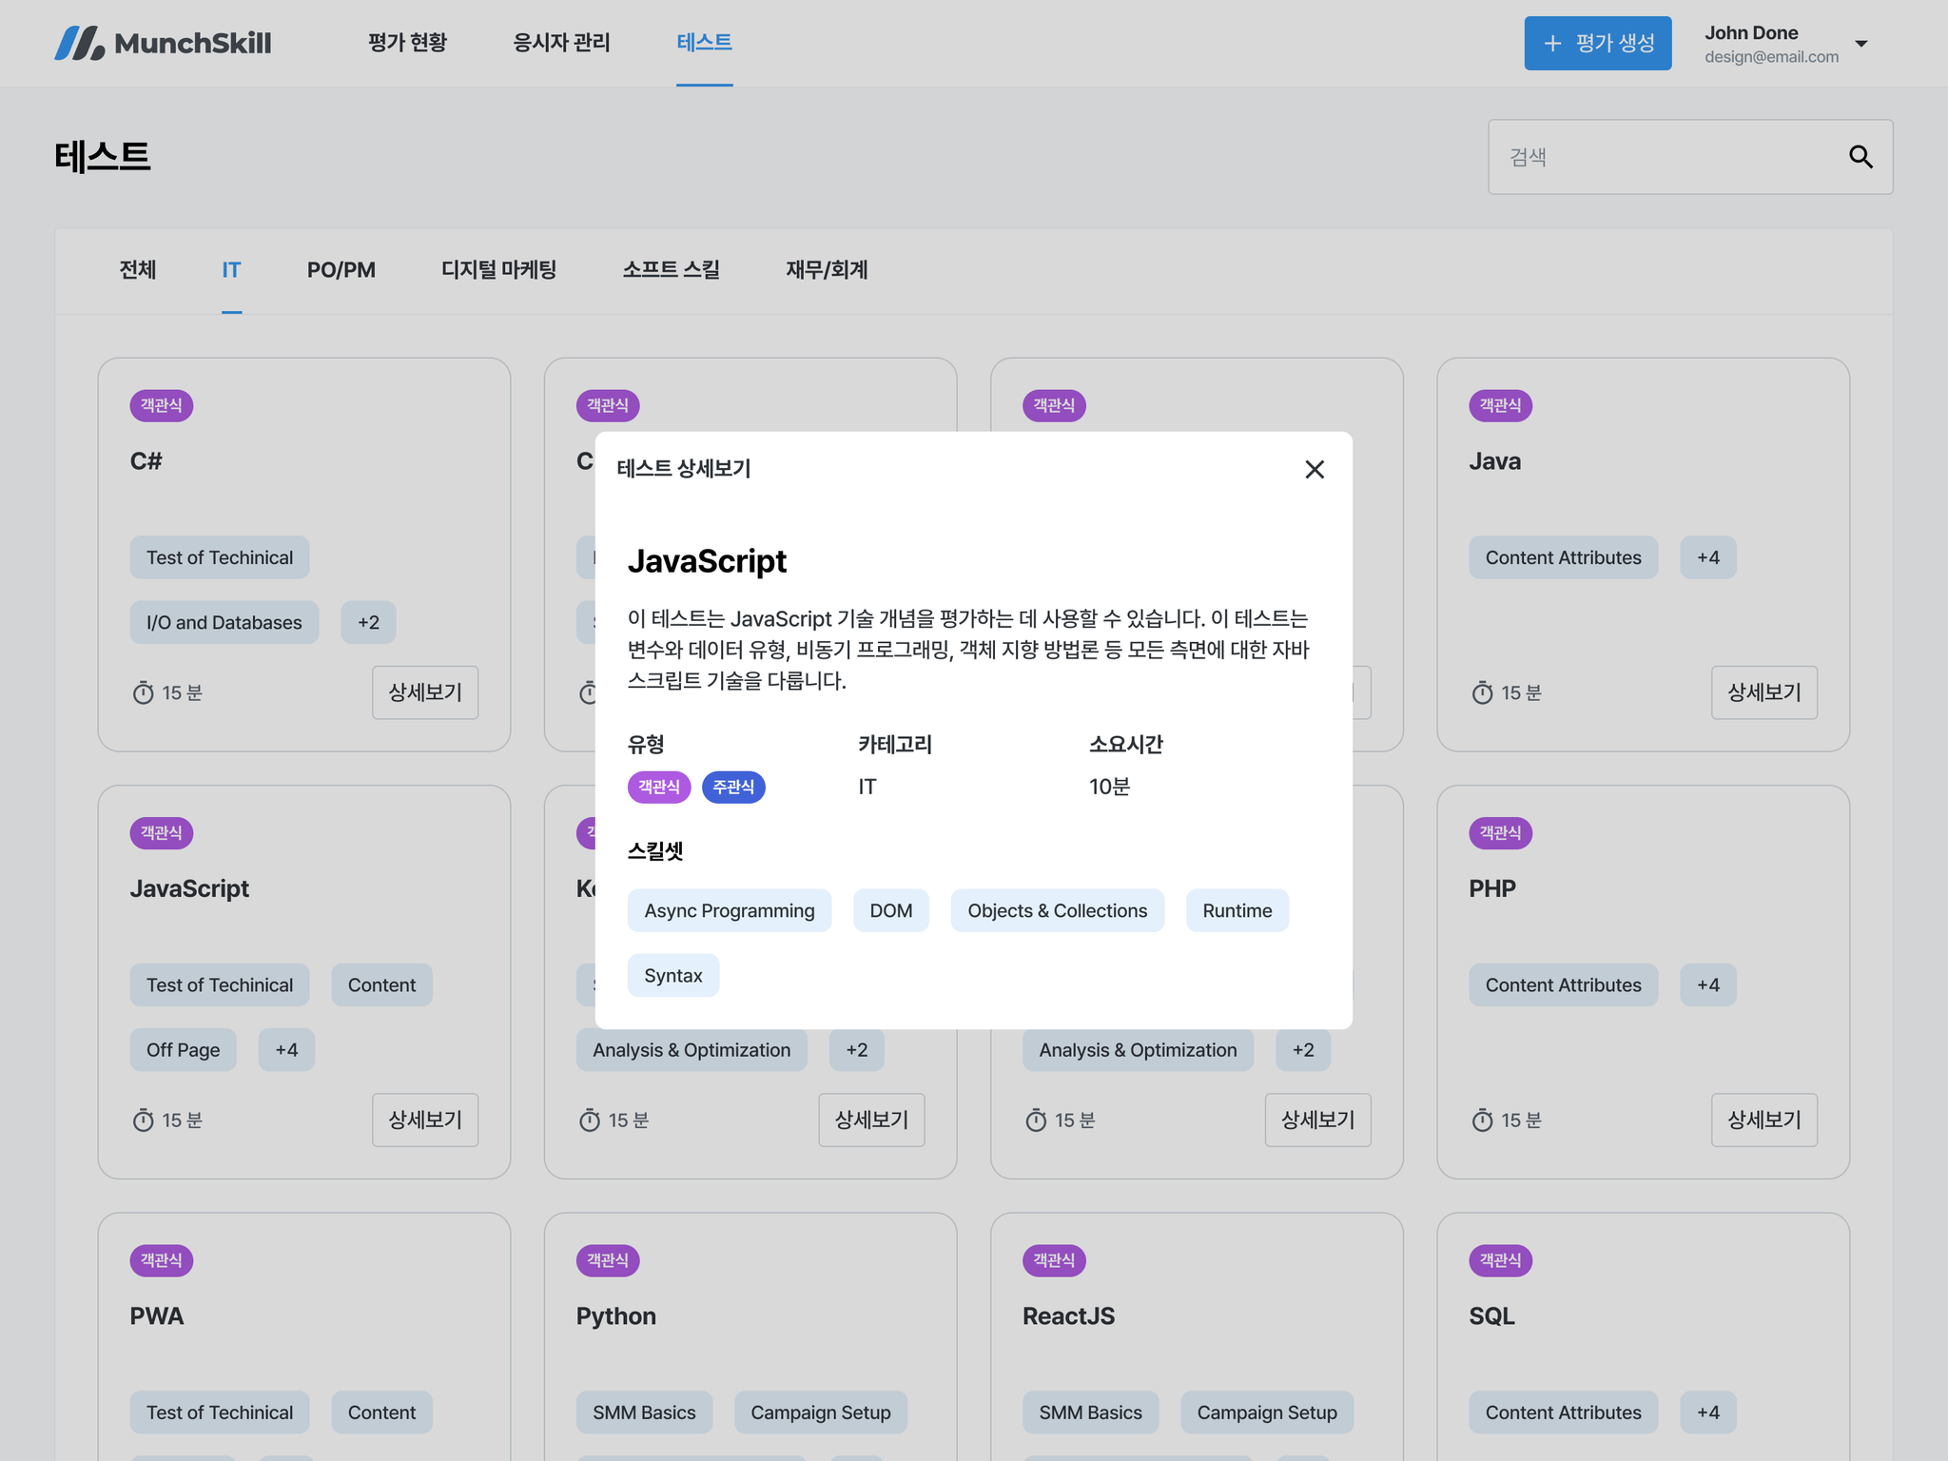This screenshot has height=1461, width=1948.
Task: Click 상세보기 button on Java card
Action: [x=1763, y=692]
